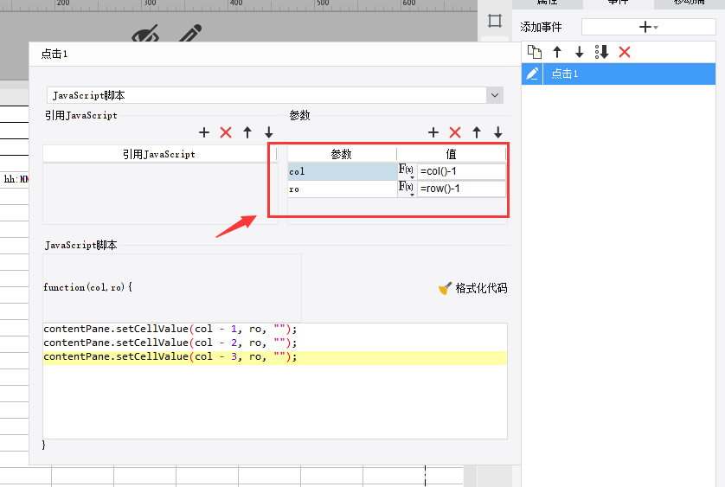Click code line with col - 1
725x487 pixels.
(170, 329)
